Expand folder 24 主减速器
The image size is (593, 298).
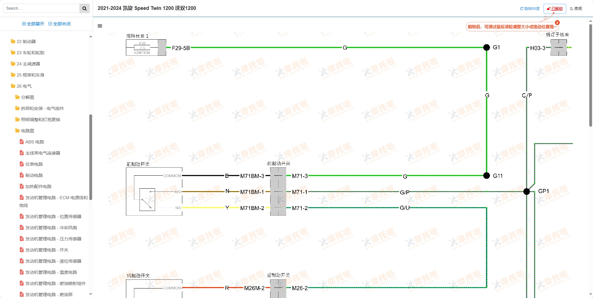[28, 64]
